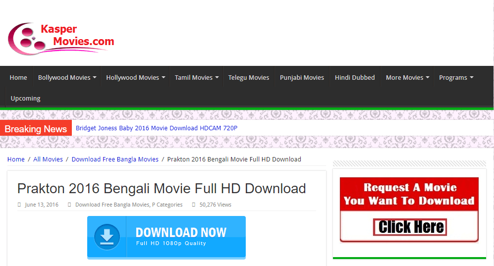Click the Prakton 2016 breadcrumb text

pos(234,160)
